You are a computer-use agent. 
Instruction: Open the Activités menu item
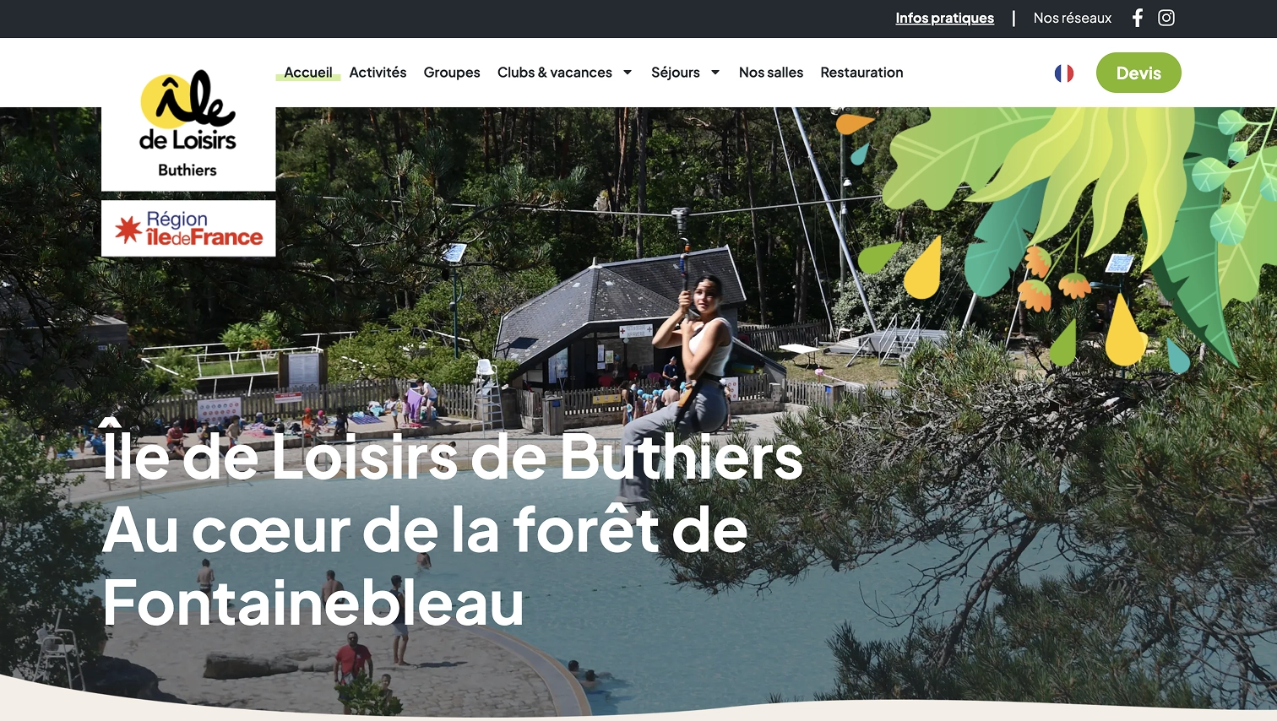point(378,73)
